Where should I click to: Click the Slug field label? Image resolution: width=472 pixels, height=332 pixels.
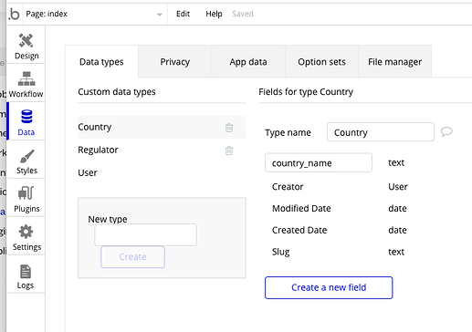280,252
